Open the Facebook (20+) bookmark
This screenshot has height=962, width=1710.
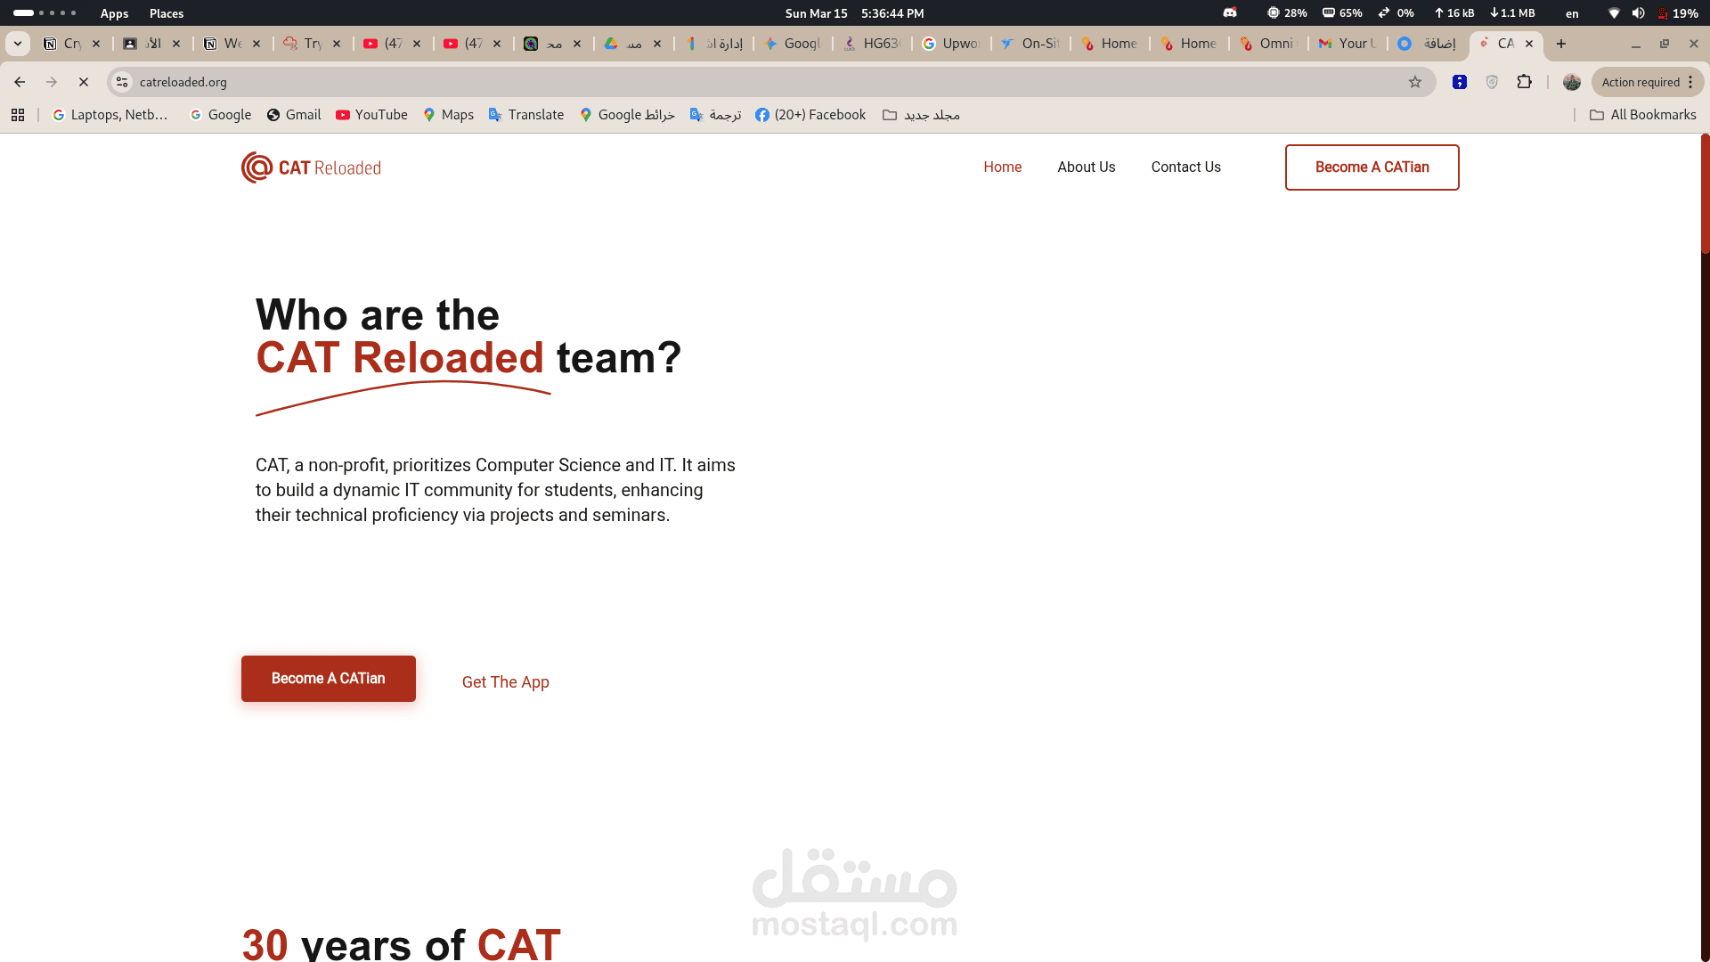(x=810, y=115)
